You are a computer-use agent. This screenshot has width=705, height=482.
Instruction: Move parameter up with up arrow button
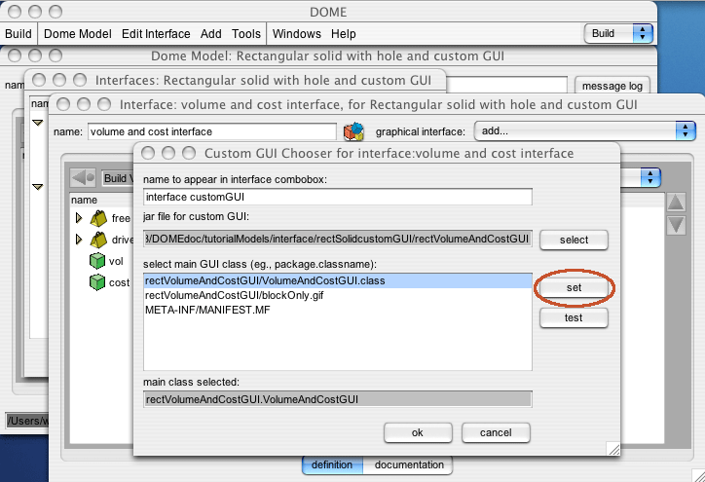[676, 203]
